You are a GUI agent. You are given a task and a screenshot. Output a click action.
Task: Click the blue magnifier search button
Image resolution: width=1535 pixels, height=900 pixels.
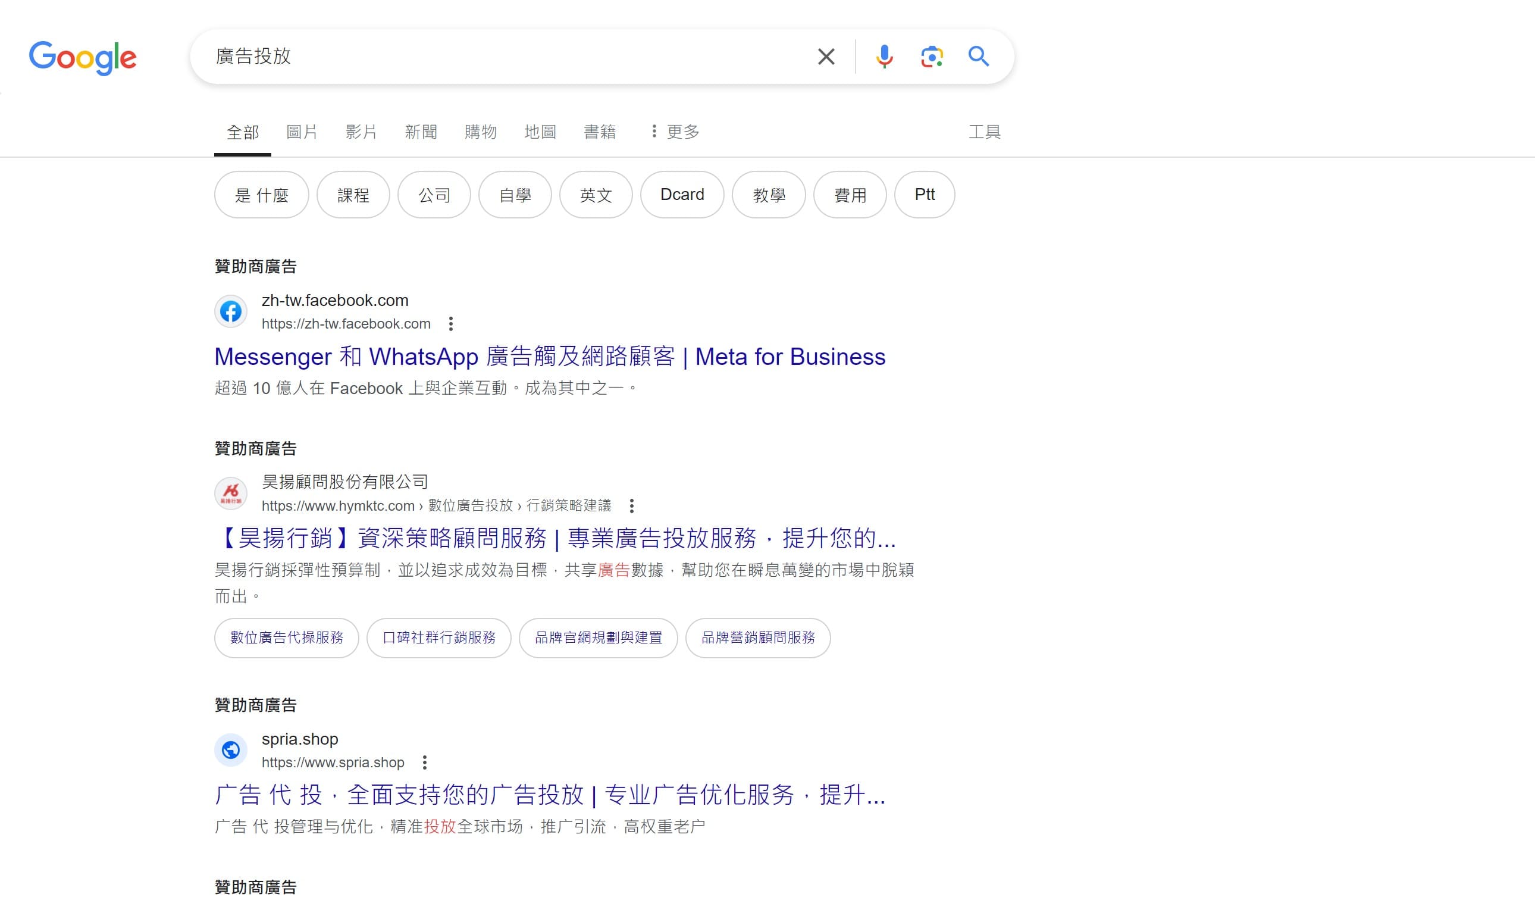pyautogui.click(x=979, y=57)
